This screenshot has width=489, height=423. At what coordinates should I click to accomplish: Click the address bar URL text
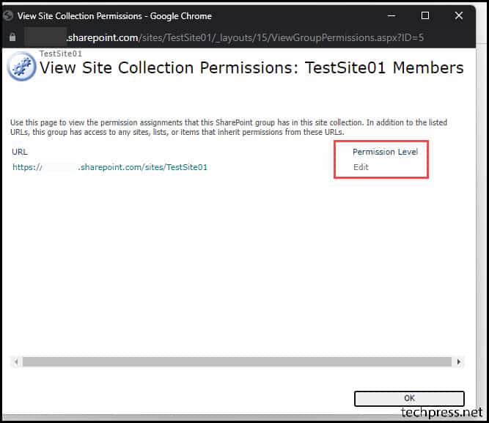pyautogui.click(x=245, y=37)
